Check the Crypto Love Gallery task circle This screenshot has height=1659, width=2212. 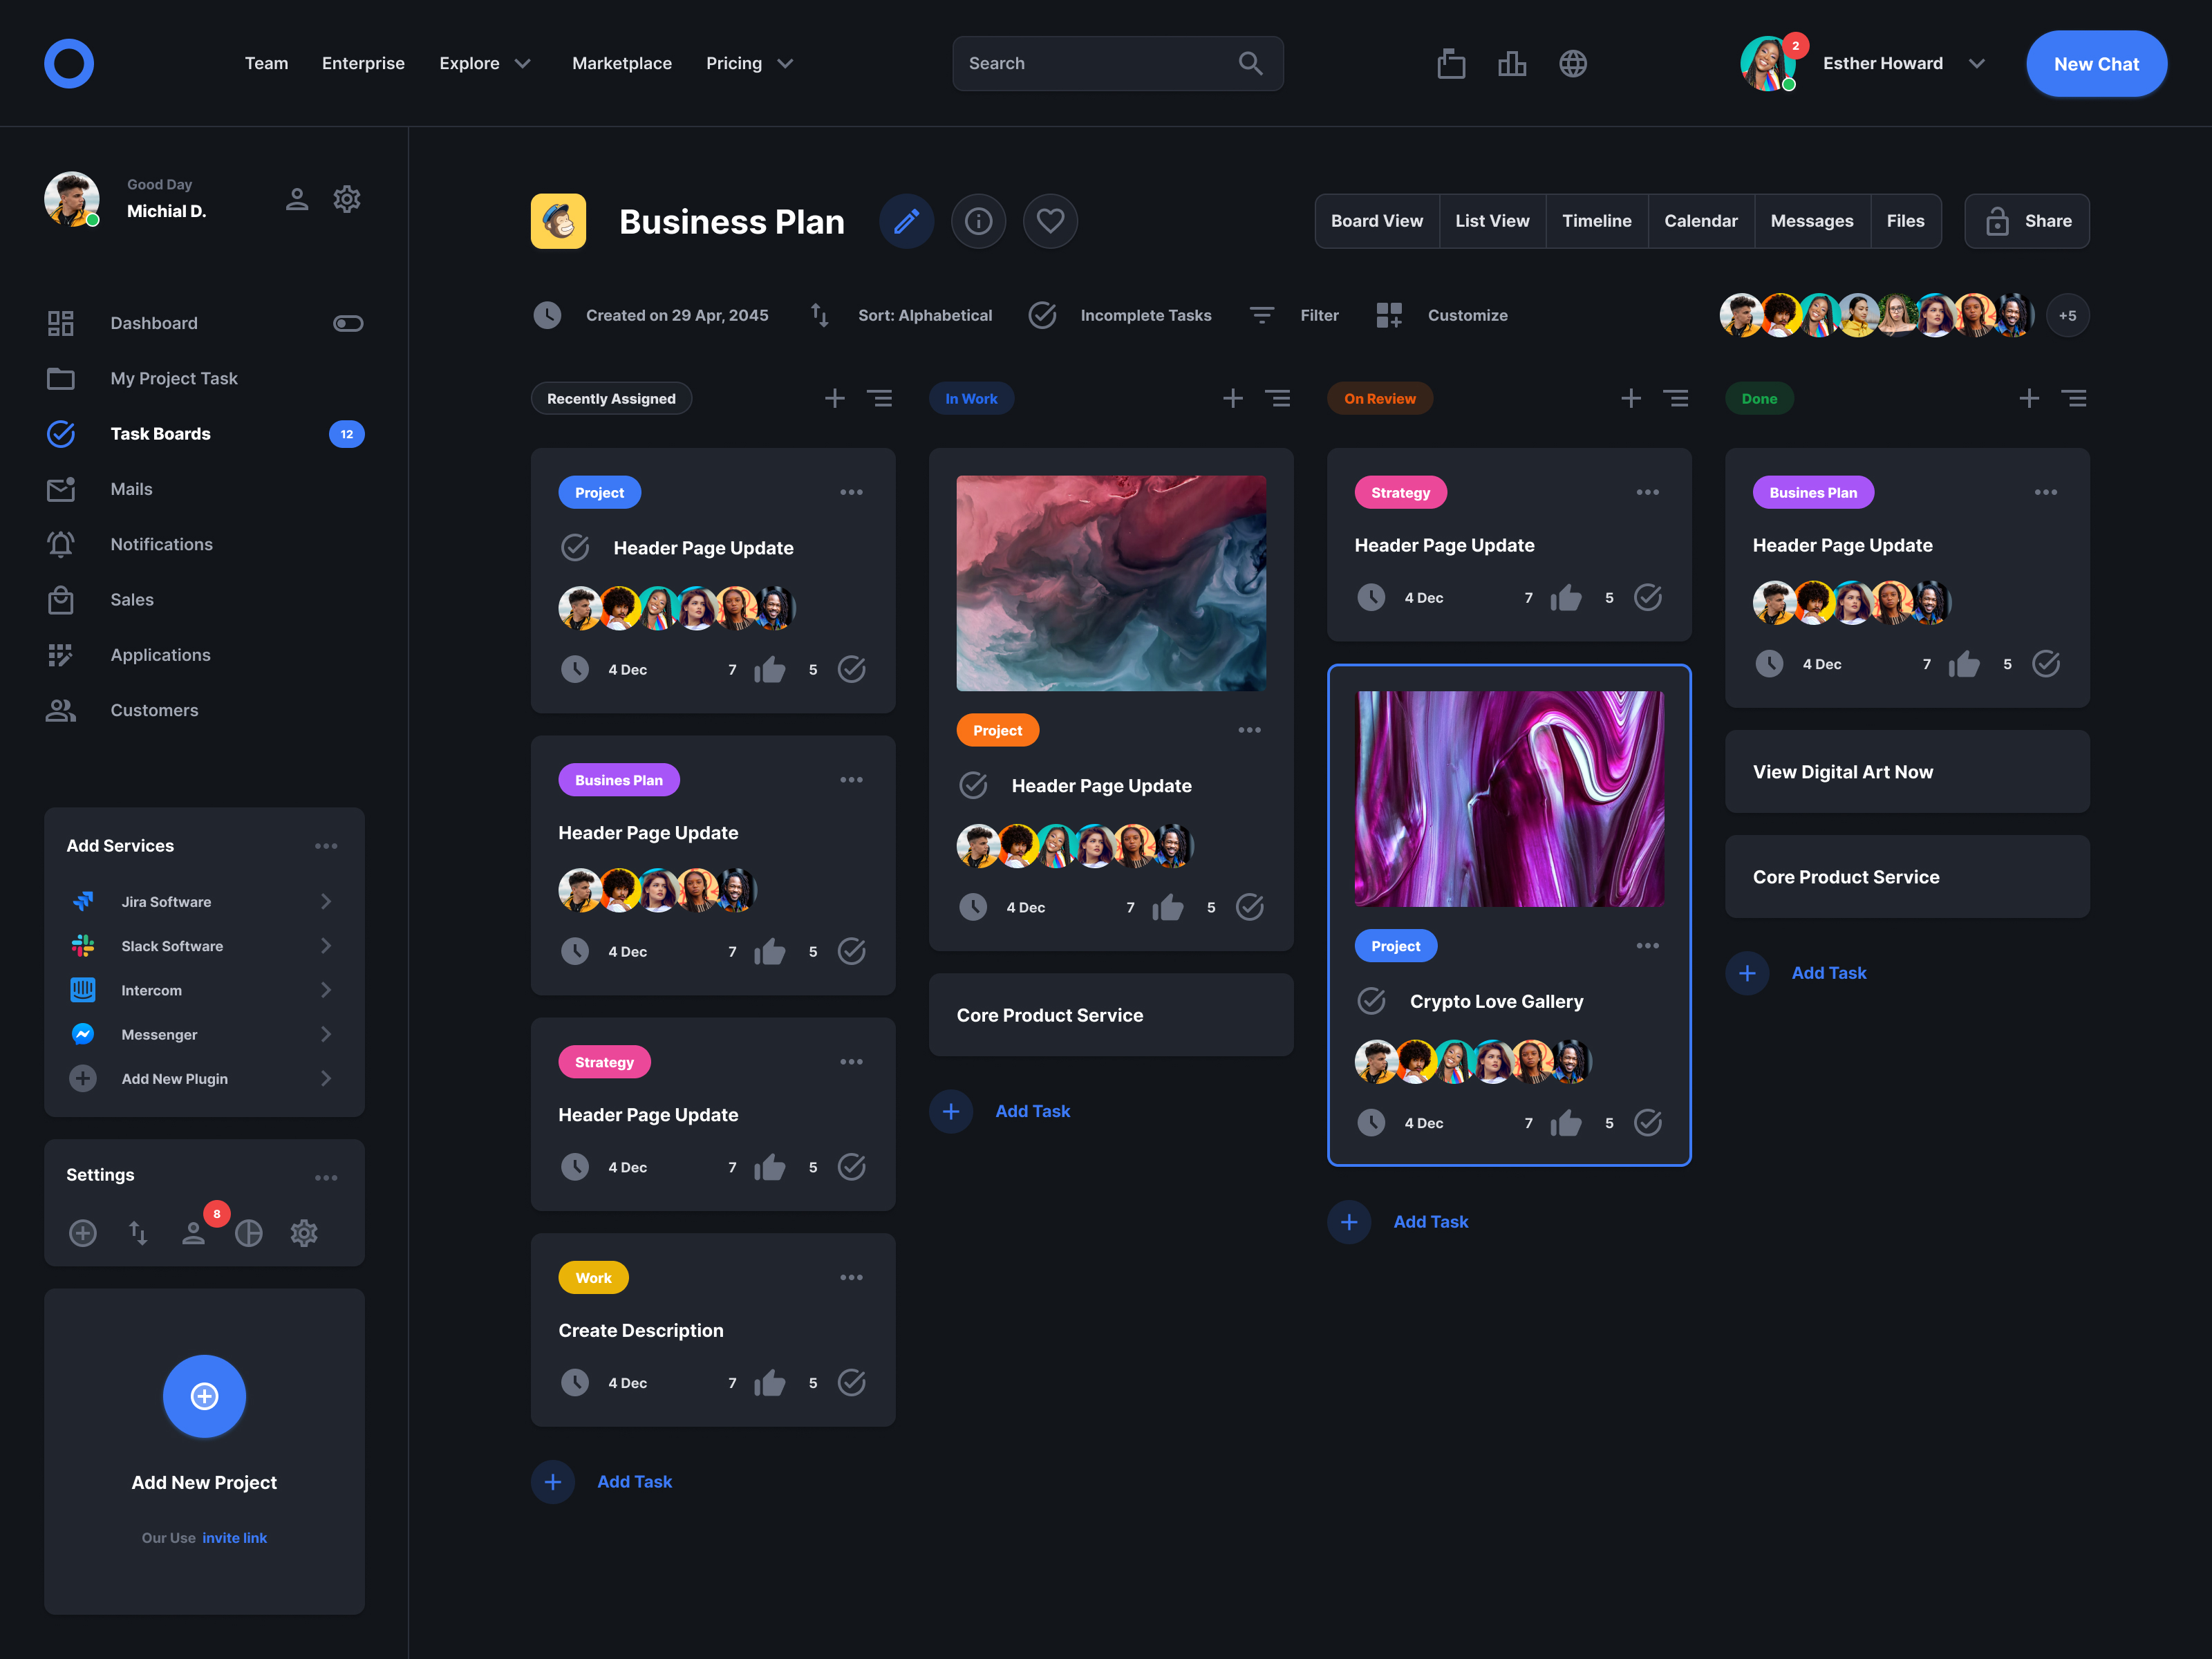click(x=1371, y=1001)
